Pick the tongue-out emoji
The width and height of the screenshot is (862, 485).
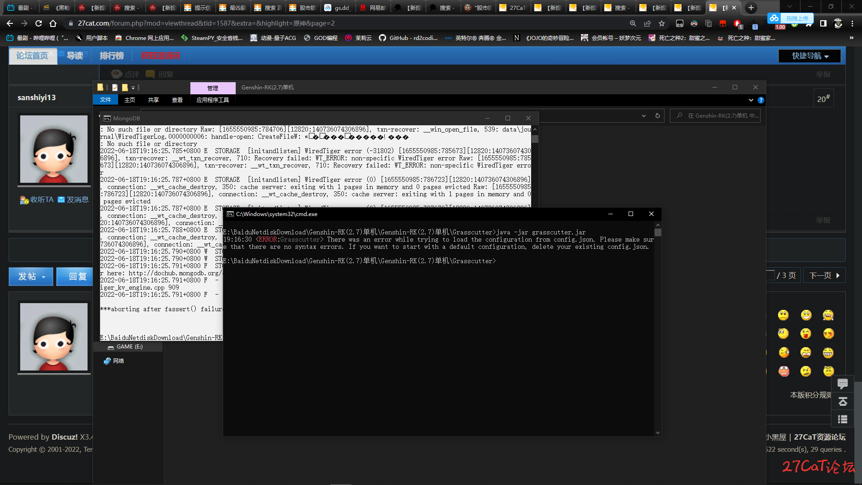click(806, 334)
